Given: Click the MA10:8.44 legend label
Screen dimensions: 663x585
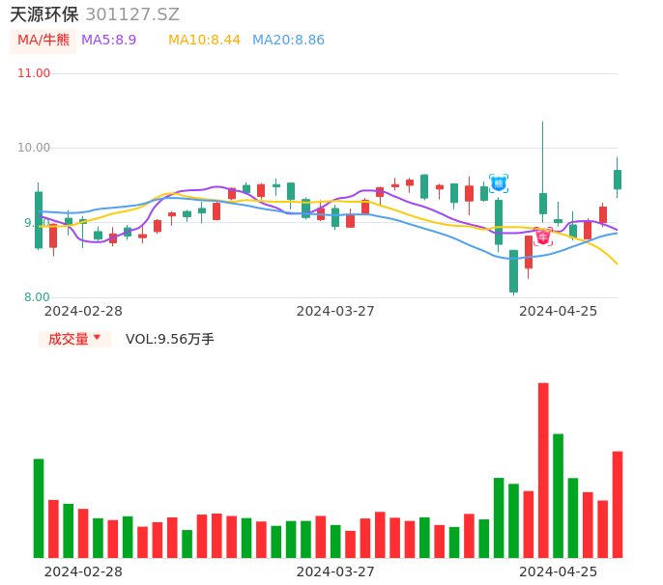Looking at the screenshot, I should [x=204, y=41].
